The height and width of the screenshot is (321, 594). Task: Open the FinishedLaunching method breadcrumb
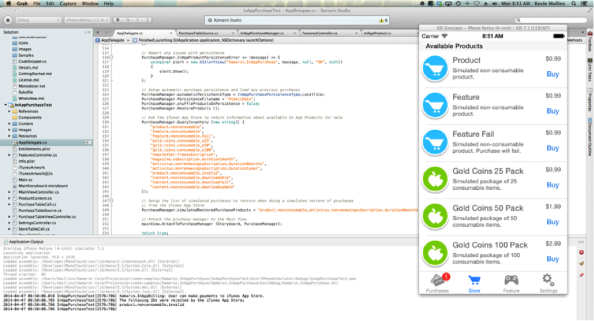click(203, 40)
